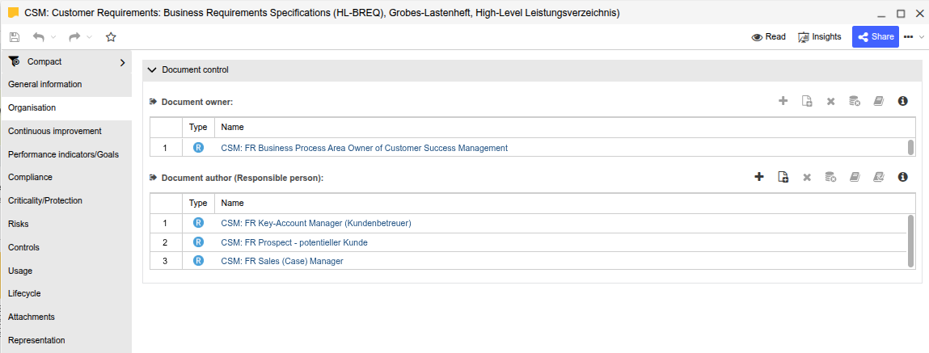Switch to the Attachments tab

pyautogui.click(x=65, y=317)
